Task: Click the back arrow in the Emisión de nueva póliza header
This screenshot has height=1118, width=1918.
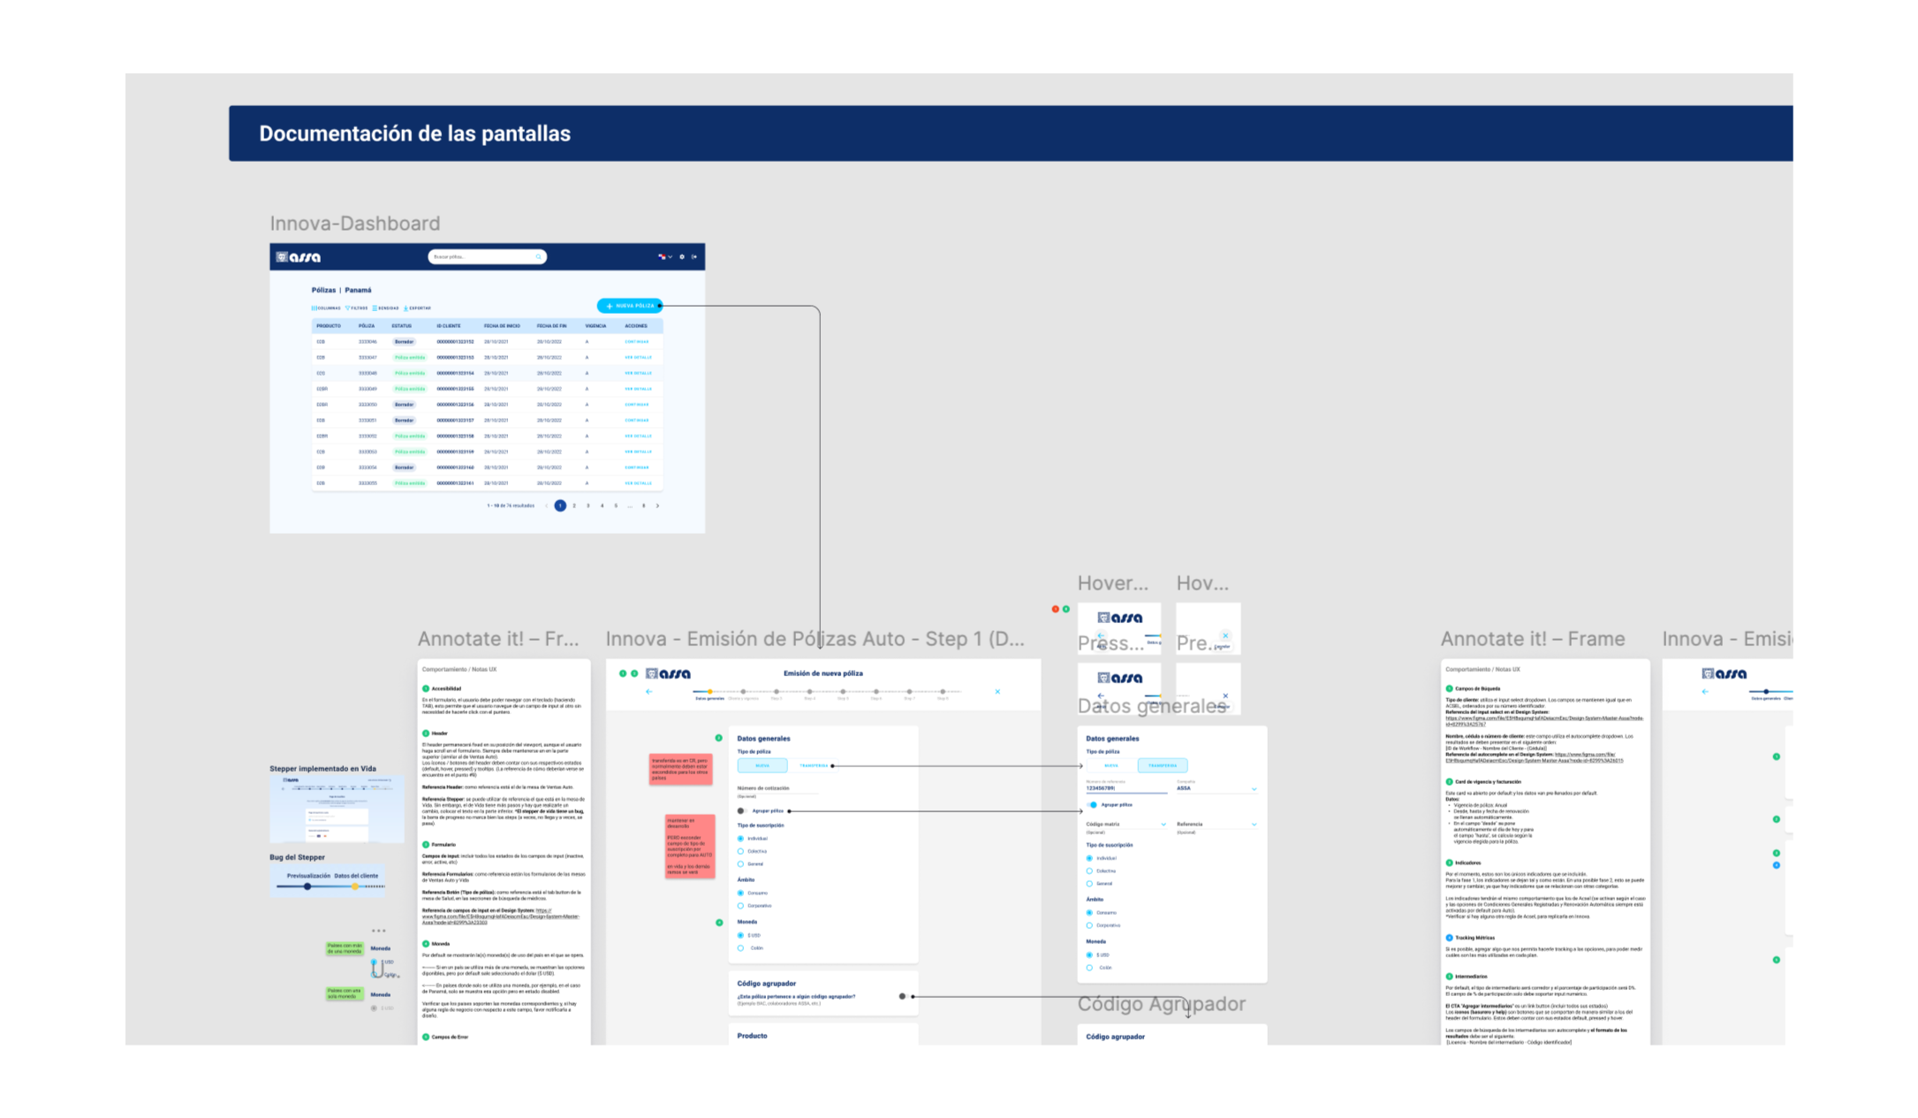Action: point(649,692)
